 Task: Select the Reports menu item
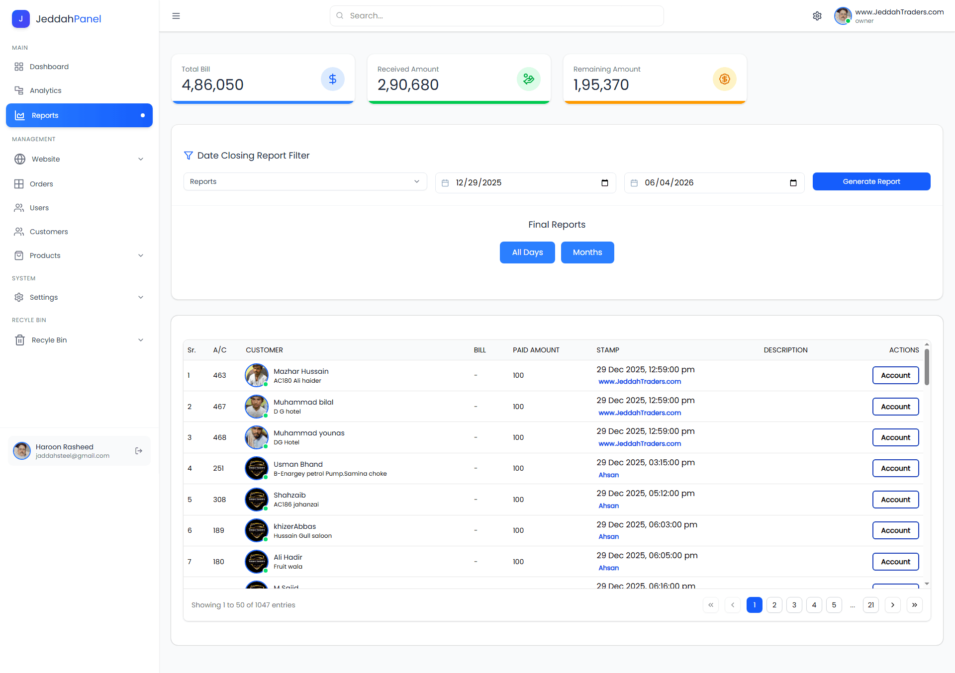[80, 115]
